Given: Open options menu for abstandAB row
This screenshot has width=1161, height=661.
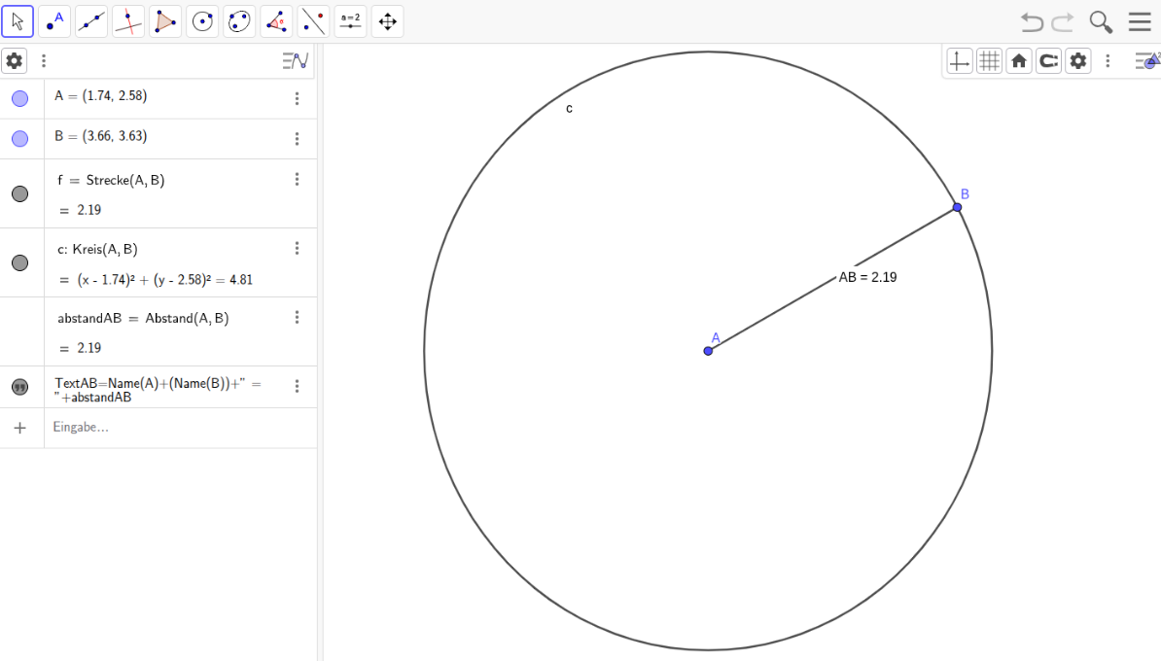Looking at the screenshot, I should point(297,318).
